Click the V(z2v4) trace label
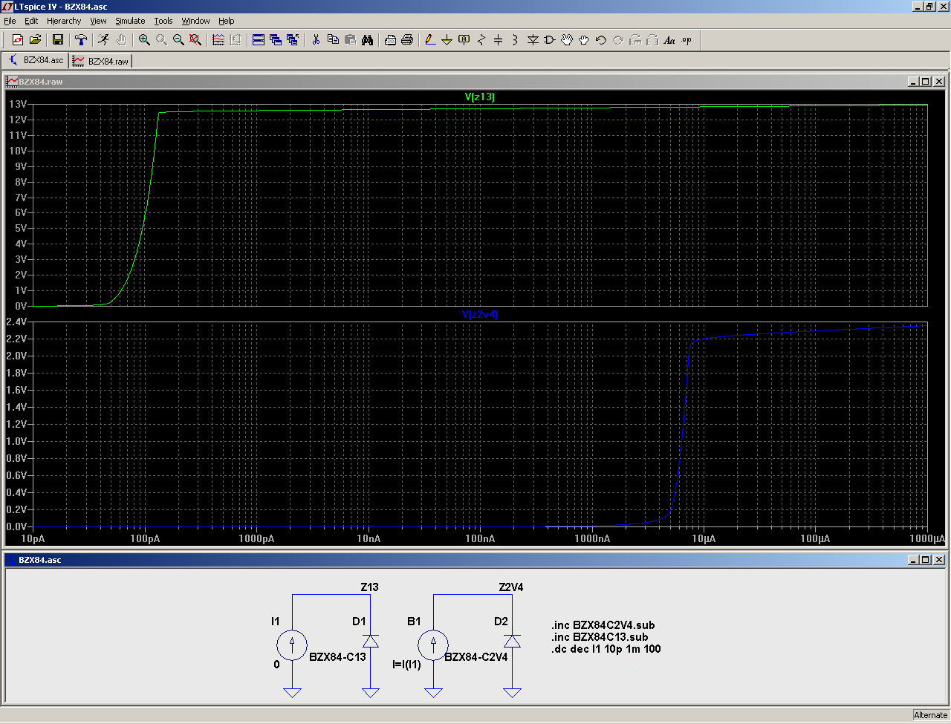This screenshot has height=724, width=951. 480,314
